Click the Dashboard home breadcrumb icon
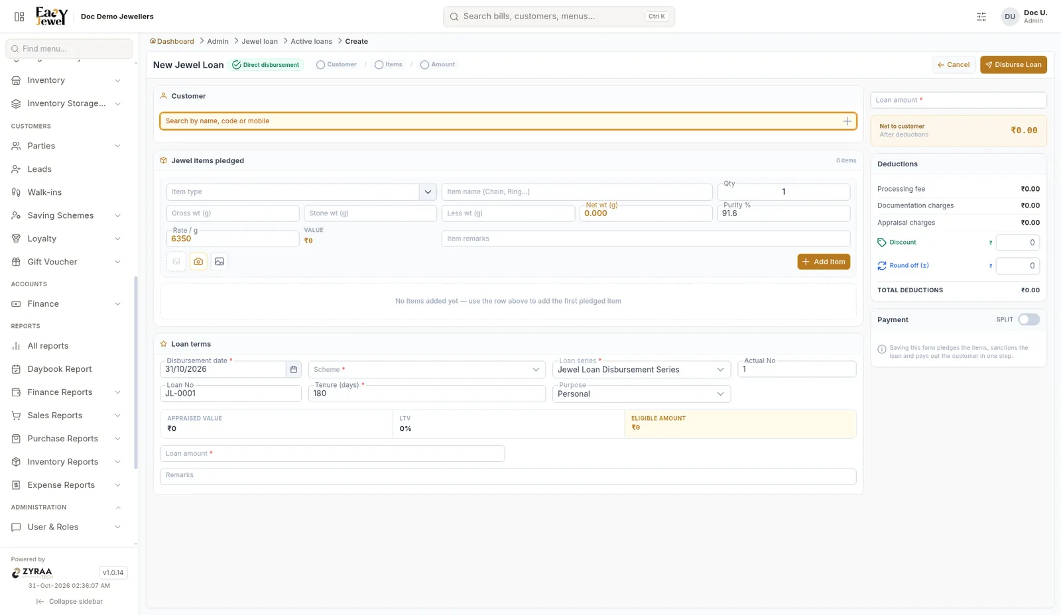 point(153,41)
